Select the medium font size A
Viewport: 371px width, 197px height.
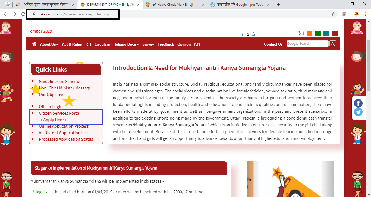pos(248,34)
